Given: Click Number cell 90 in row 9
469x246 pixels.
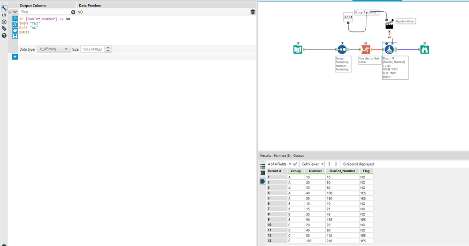Looking at the screenshot, I should [315, 220].
